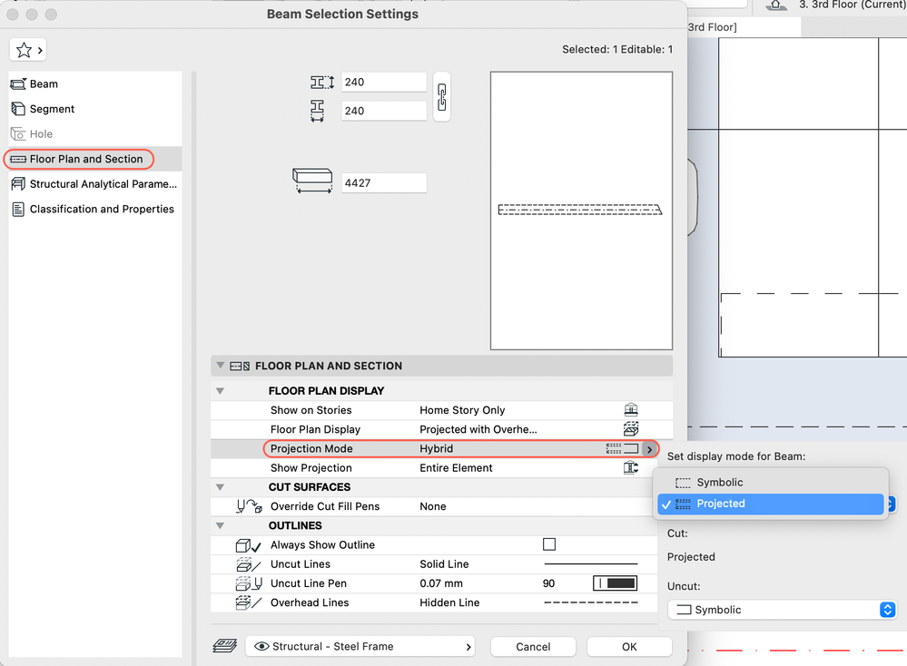Collapse the FLOOR PLAN AND SECTION panel
Screen dimensions: 907x666
pyautogui.click(x=220, y=366)
